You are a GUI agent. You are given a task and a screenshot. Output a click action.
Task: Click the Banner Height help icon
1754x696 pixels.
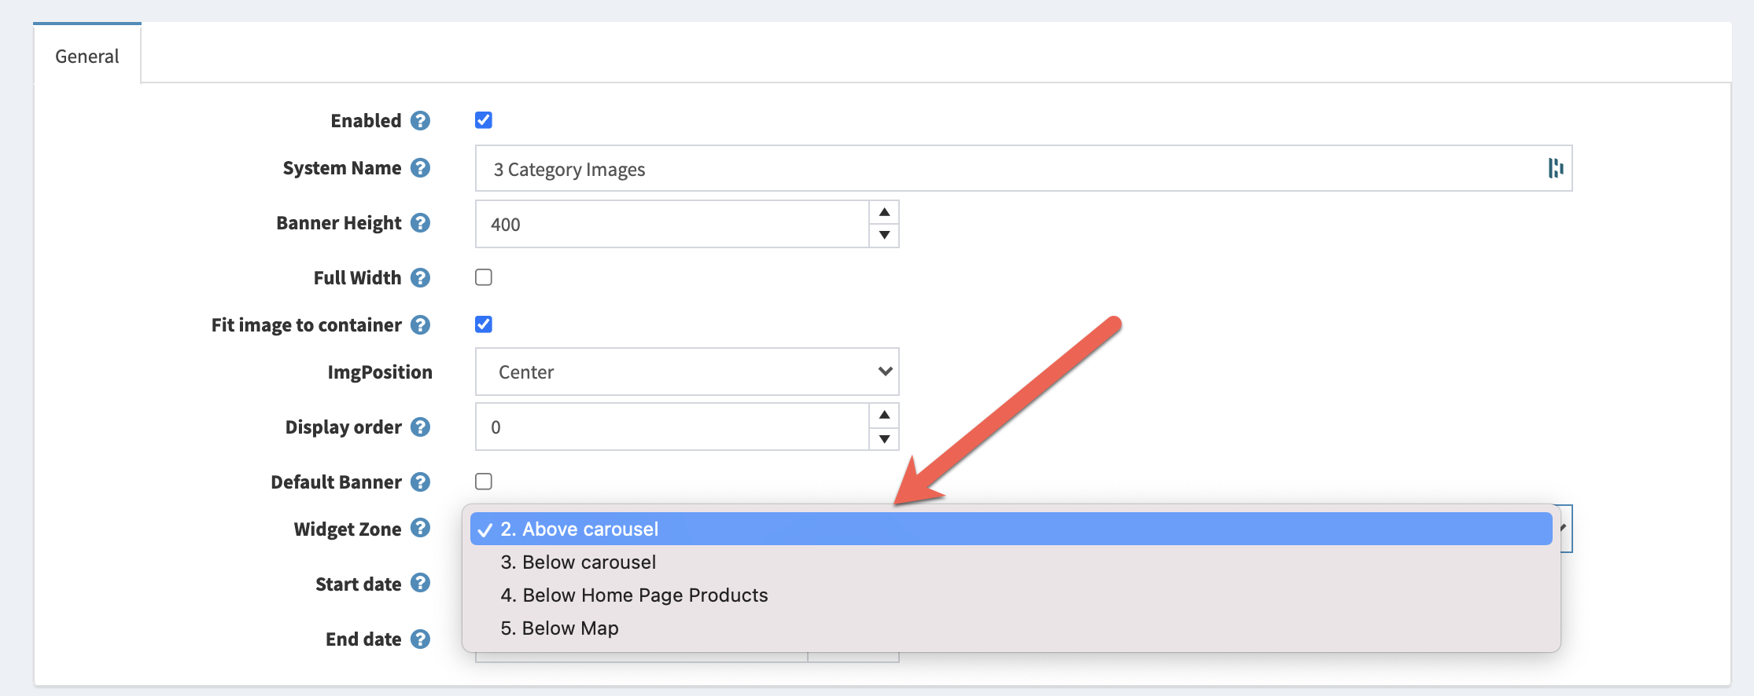click(421, 223)
